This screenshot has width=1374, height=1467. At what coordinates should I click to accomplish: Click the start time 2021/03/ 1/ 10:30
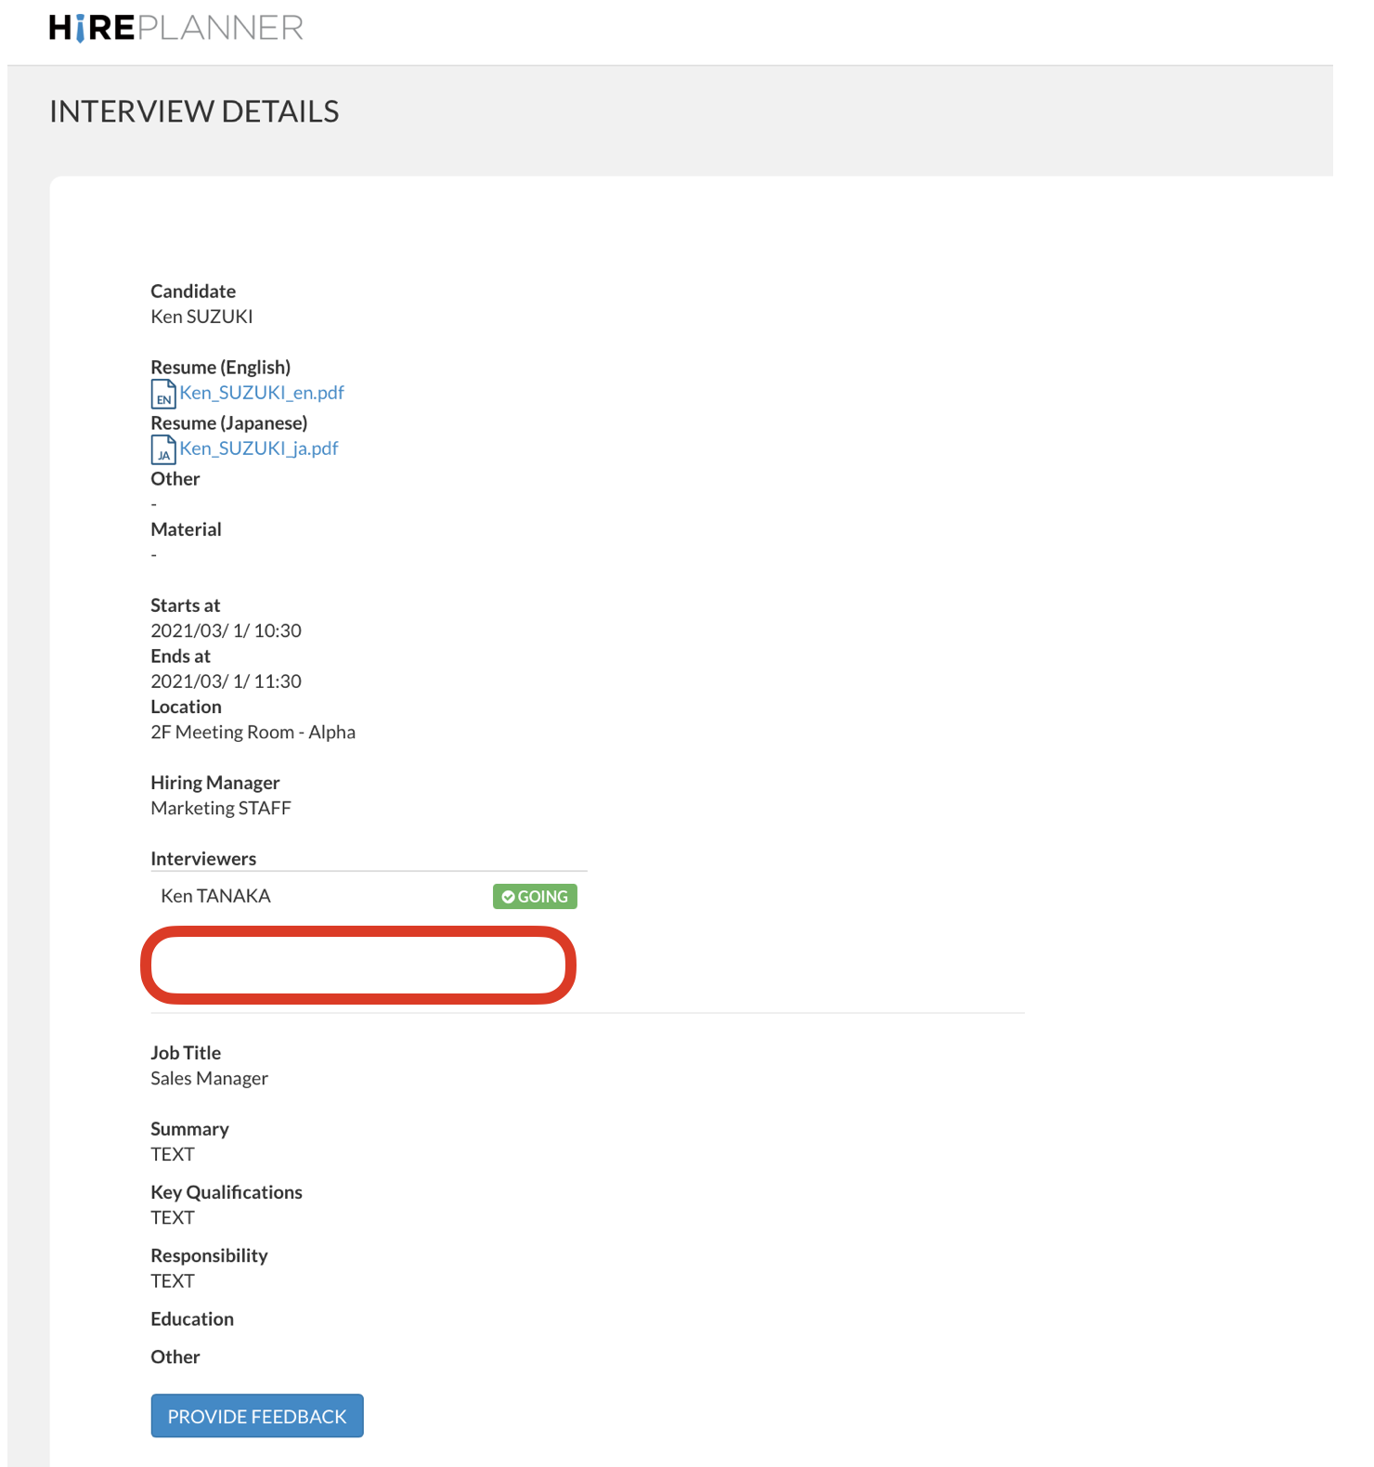226,630
